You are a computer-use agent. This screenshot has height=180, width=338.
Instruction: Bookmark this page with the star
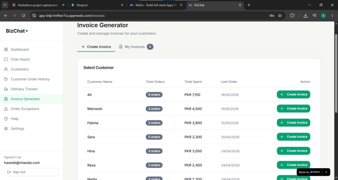click(x=280, y=16)
